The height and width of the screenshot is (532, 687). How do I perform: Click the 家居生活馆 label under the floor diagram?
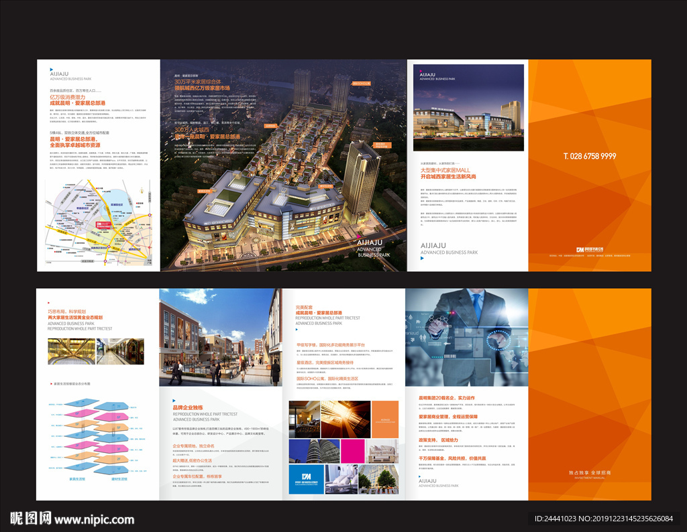click(x=77, y=479)
